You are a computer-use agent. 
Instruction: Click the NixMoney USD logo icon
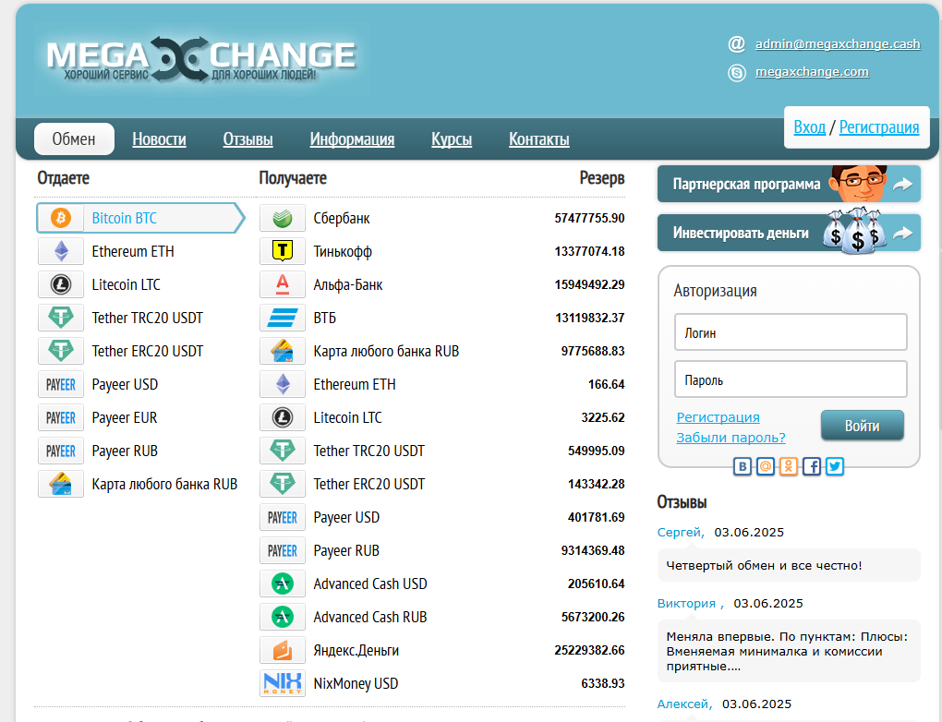point(283,683)
